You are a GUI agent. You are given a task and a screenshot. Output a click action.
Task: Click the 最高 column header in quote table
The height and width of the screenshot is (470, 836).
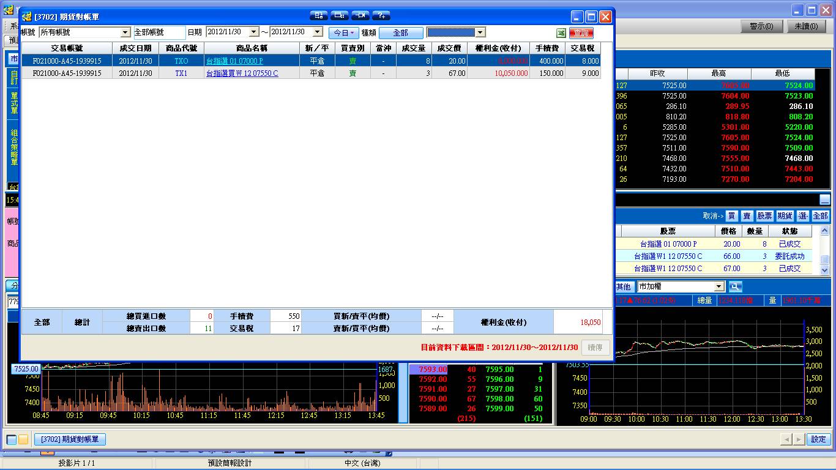coord(719,73)
